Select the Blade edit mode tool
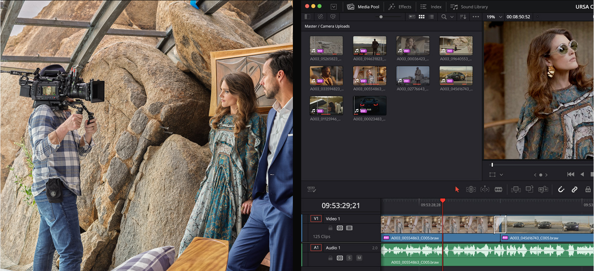The height and width of the screenshot is (271, 594). pyautogui.click(x=498, y=189)
